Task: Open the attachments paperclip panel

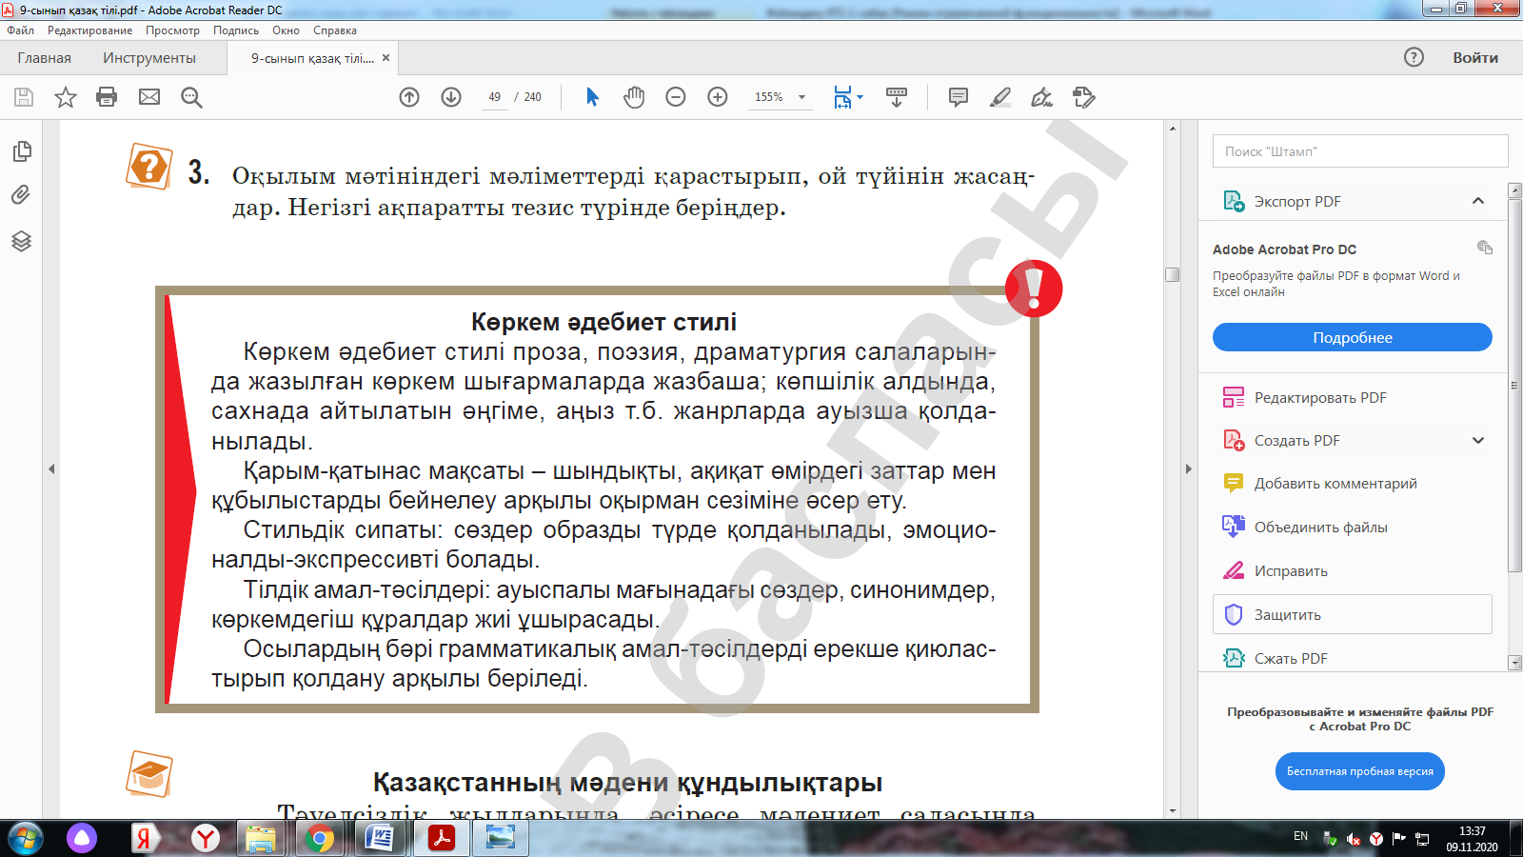Action: (21, 195)
